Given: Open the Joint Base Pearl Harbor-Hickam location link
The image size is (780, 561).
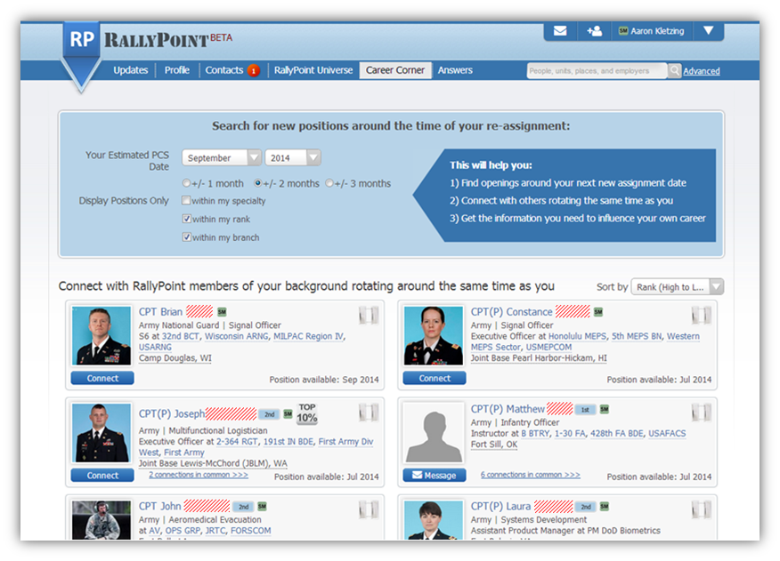Looking at the screenshot, I should tap(539, 358).
